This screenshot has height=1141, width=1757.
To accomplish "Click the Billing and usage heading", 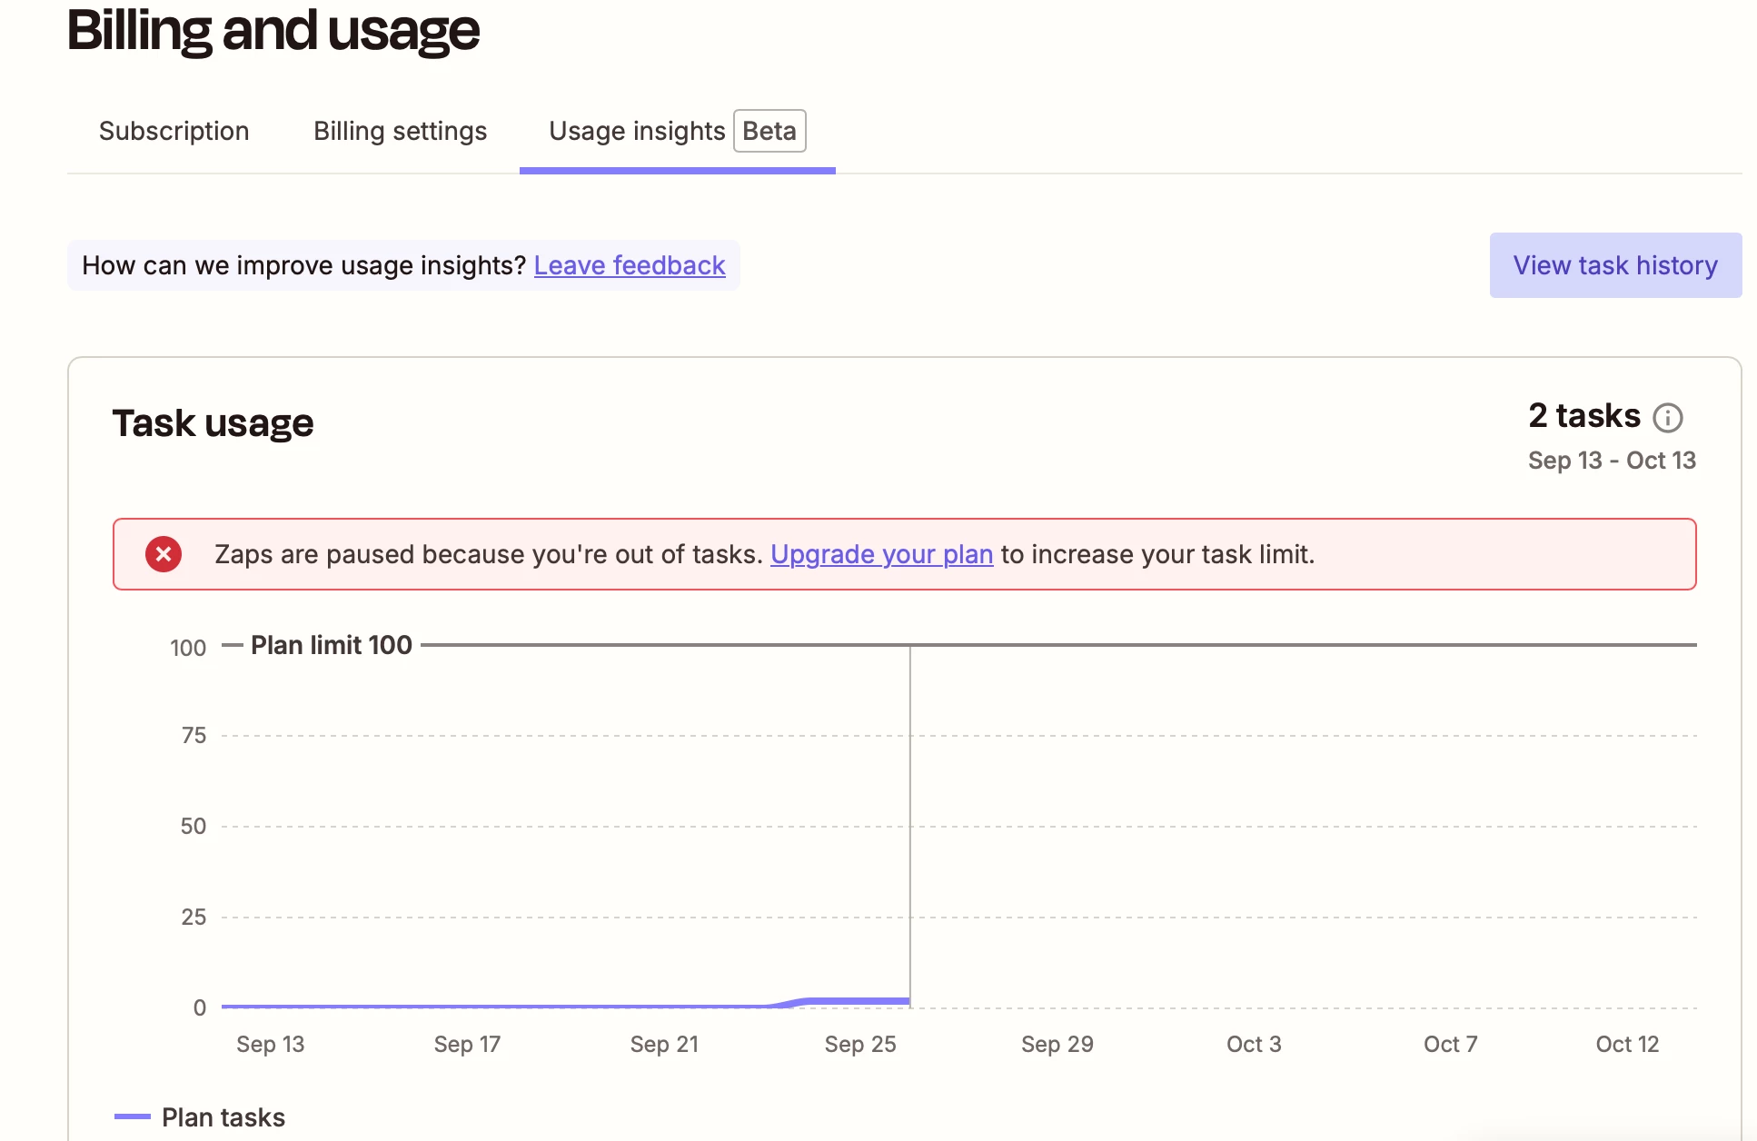I will (273, 30).
